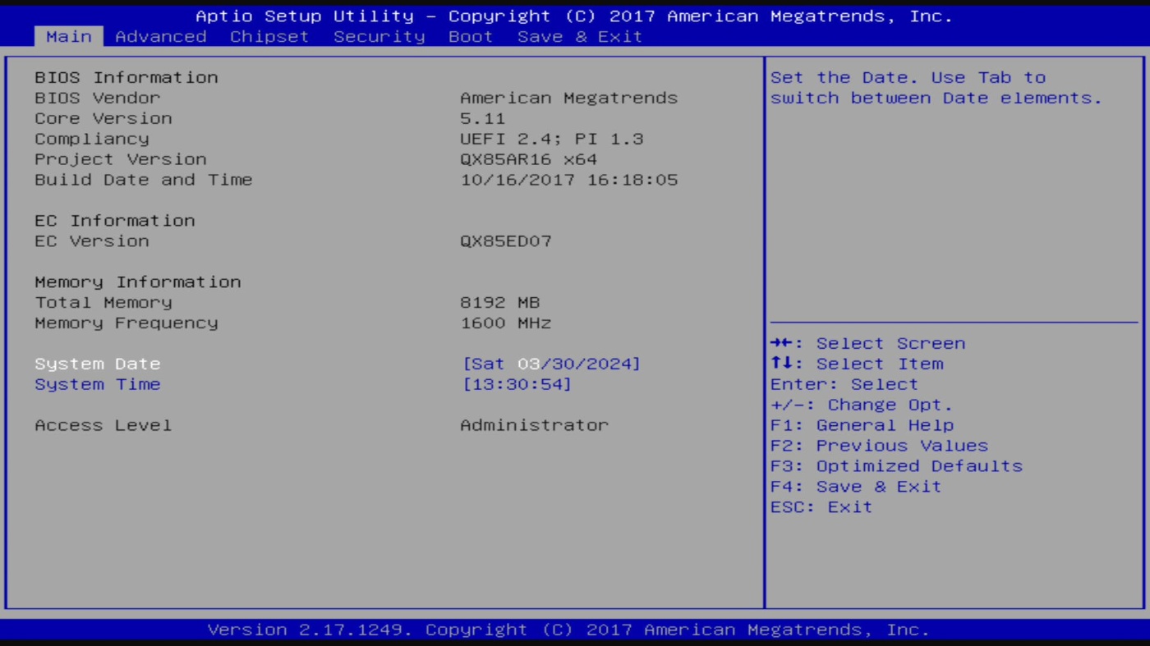Click the BIOS Vendor label

98,98
